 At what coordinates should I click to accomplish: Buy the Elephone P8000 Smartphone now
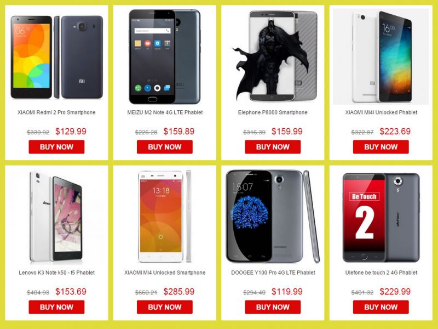[x=273, y=147]
